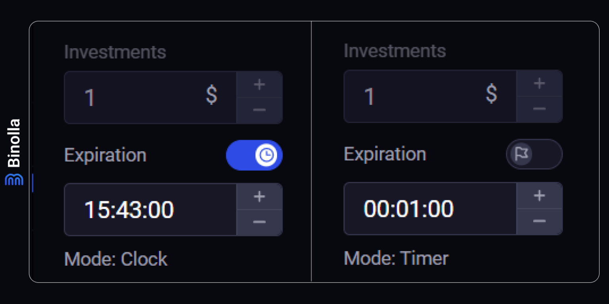The height and width of the screenshot is (304, 609).
Task: Enable the Expiration toggle in Timer mode
Action: pos(534,154)
